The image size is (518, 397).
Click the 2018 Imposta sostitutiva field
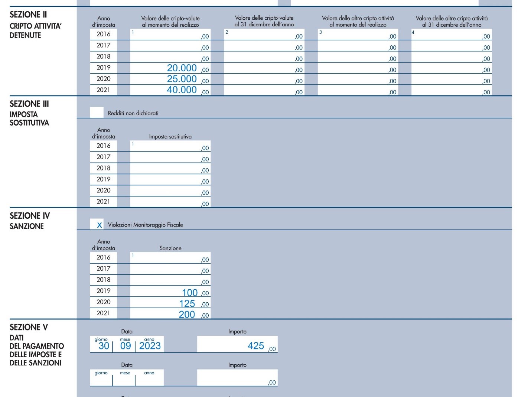pos(170,169)
